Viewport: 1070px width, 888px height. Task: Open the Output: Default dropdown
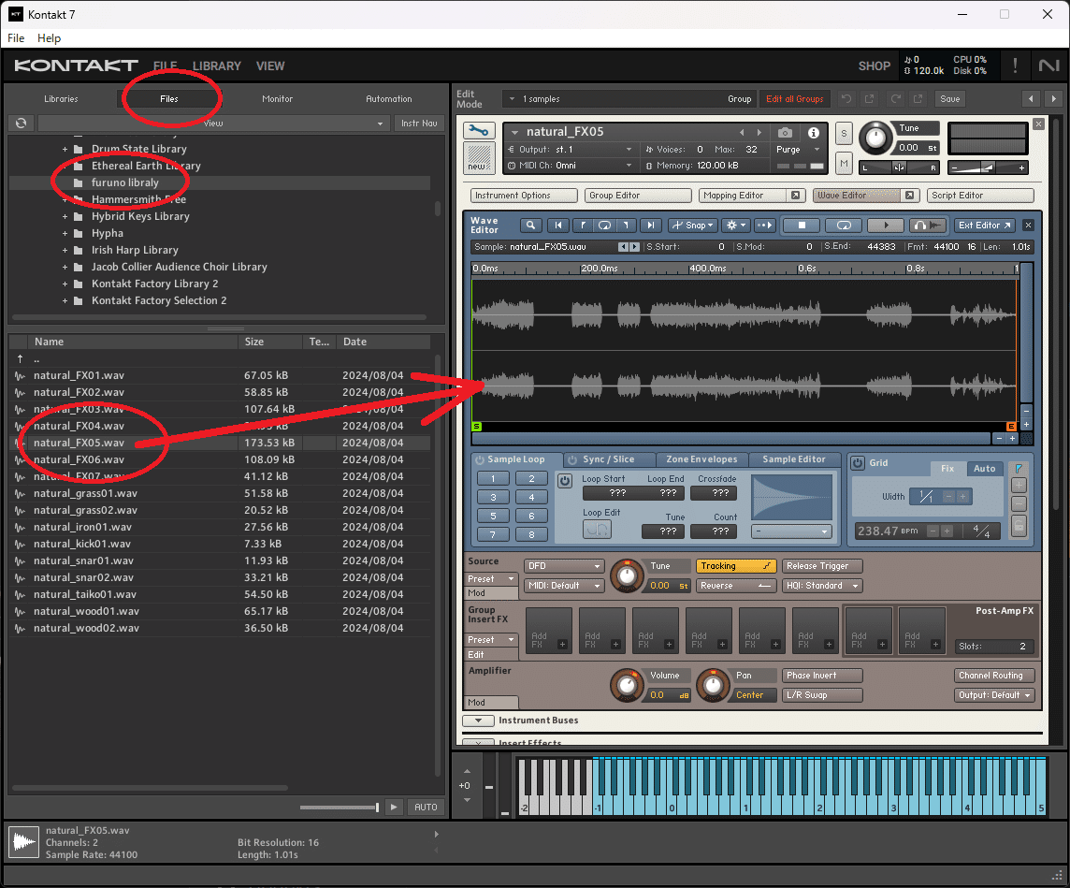tap(994, 695)
